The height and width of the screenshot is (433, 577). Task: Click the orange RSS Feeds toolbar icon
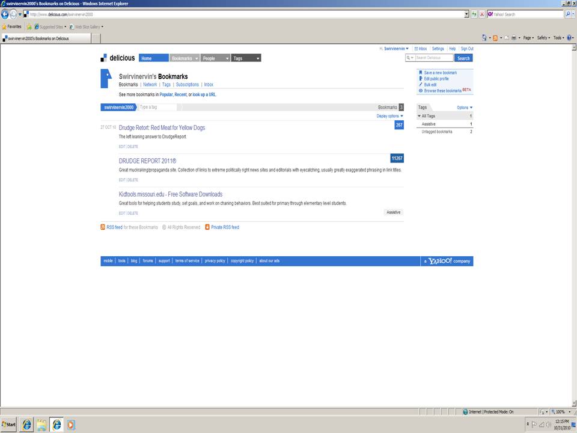coord(495,37)
